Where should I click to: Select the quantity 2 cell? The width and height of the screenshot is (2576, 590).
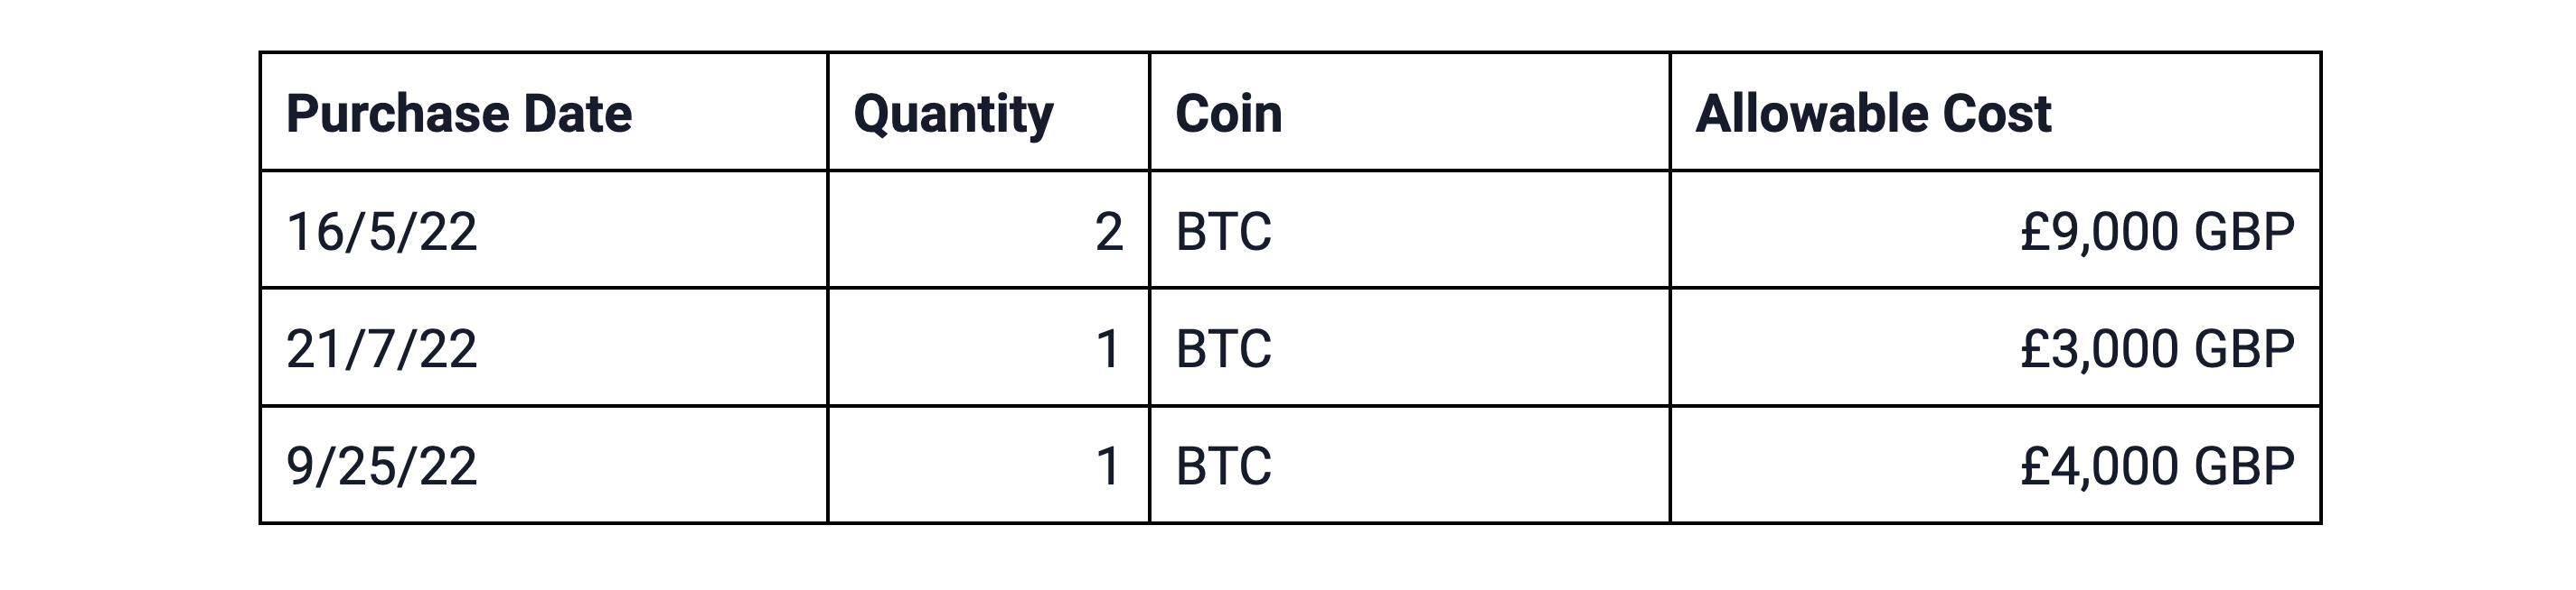[x=1108, y=232]
